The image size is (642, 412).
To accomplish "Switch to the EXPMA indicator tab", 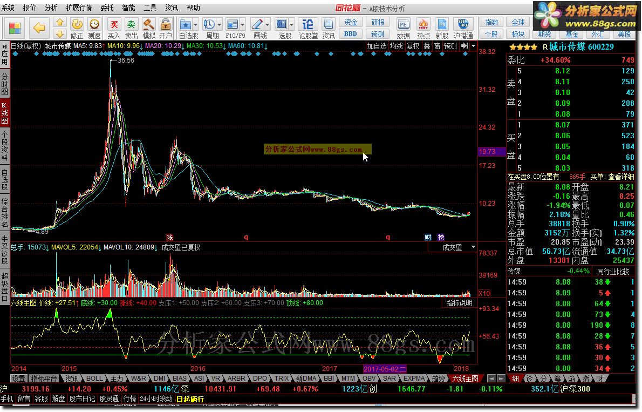I will point(414,379).
